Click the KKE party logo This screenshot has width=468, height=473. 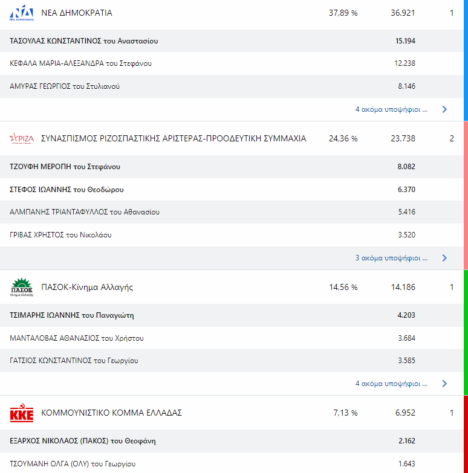point(21,413)
